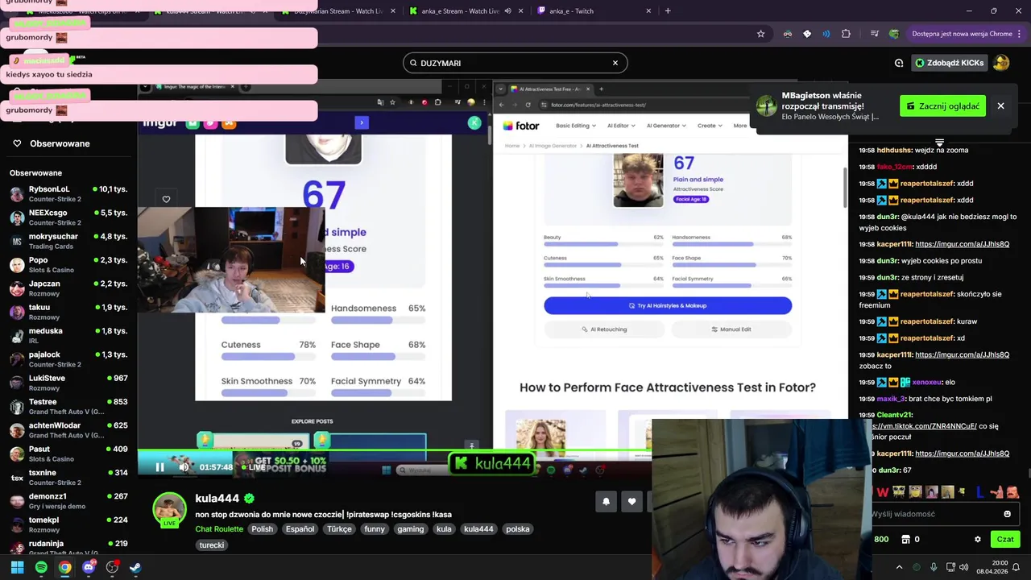Open the media control playlist icon
The image size is (1031, 580).
tap(875, 34)
